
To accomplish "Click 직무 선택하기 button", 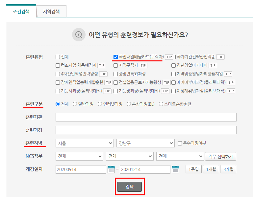I will [220, 156].
